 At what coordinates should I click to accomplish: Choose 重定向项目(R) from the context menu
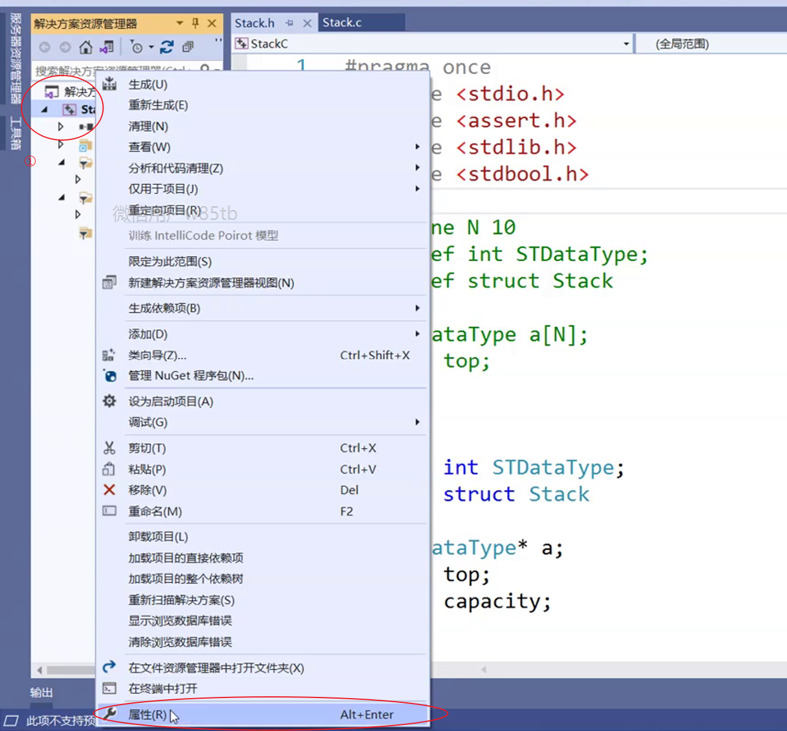(x=165, y=210)
